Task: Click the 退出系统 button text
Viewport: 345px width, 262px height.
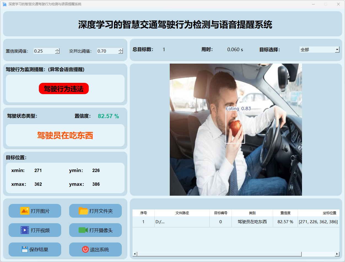Action: point(99,250)
